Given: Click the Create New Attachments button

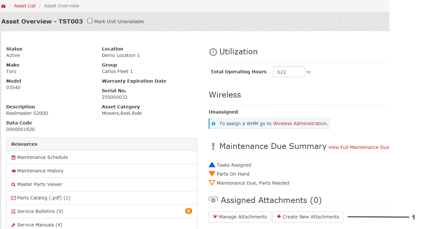Looking at the screenshot, I should tap(308, 217).
